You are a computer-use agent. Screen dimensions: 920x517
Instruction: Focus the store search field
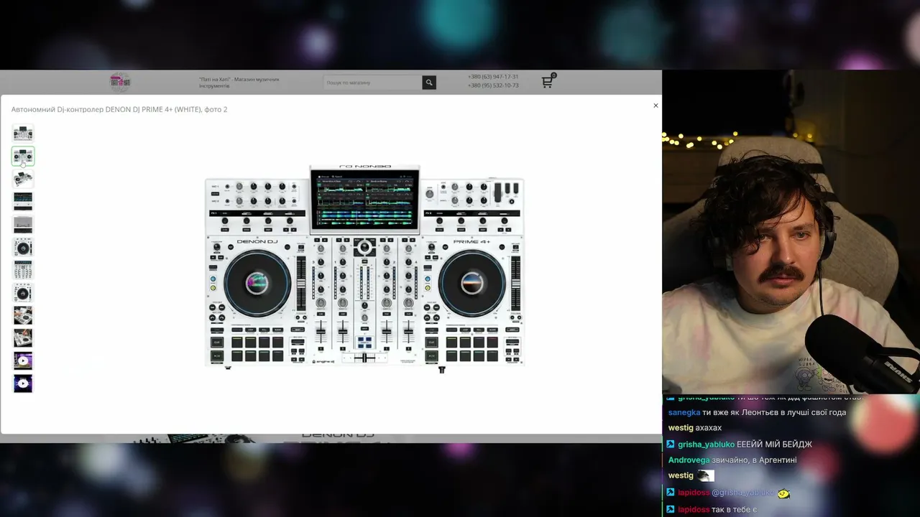372,83
